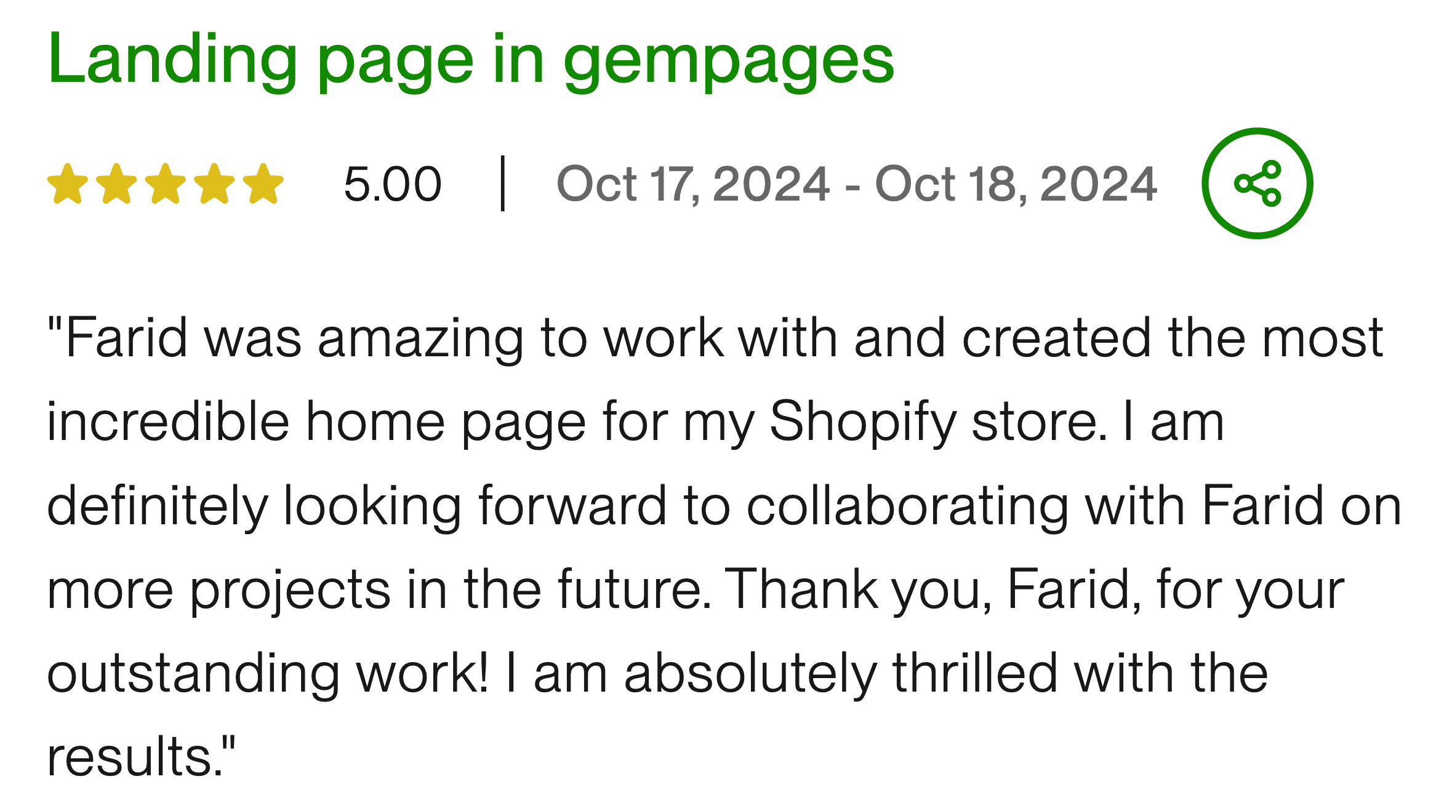Click the fourth yellow rating star
1444x811 pixels.
(214, 183)
